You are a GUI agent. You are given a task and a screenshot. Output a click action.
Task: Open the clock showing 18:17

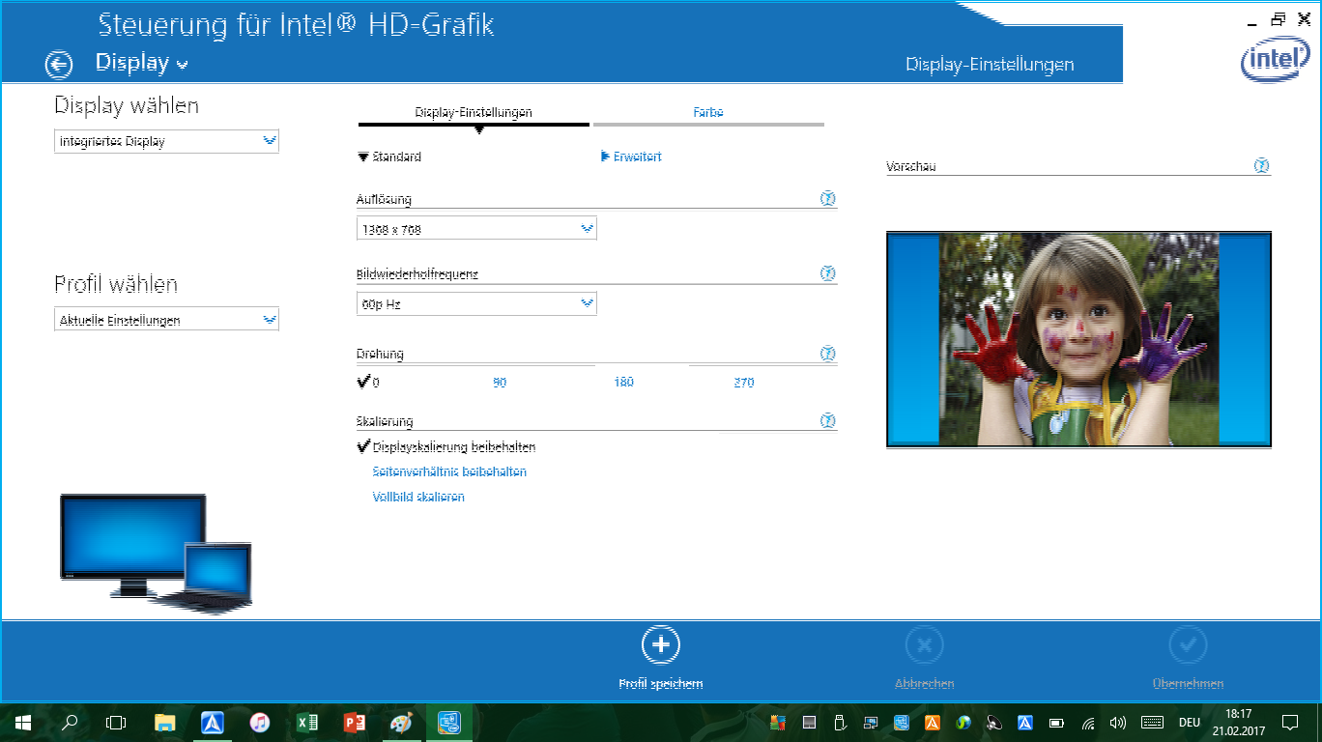tap(1238, 722)
